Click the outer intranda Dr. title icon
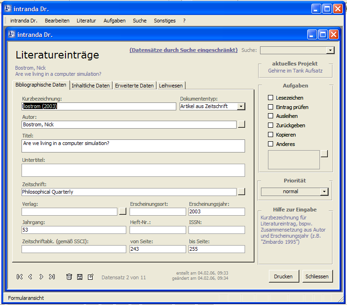The height and width of the screenshot is (305, 347). (x=8, y=8)
